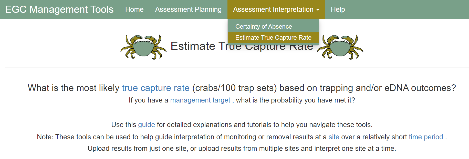The image size is (469, 159).
Task: Open the 'true capture rate' link
Action: pyautogui.click(x=156, y=88)
